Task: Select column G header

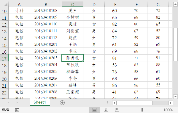Action: click(x=158, y=4)
